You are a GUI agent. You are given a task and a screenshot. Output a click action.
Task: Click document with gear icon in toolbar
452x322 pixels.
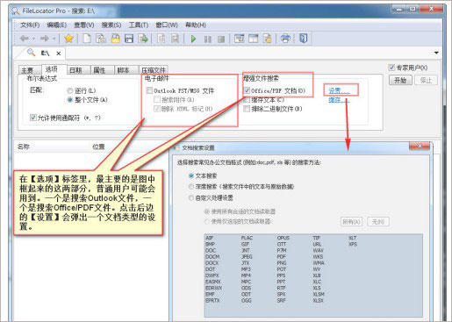[x=268, y=39]
